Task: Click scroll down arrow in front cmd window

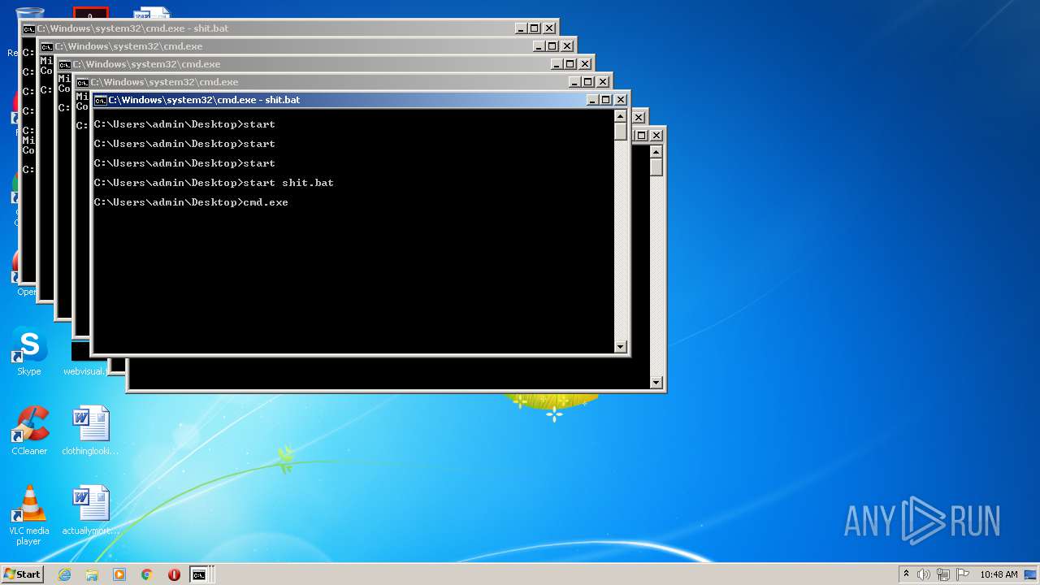Action: pos(621,347)
